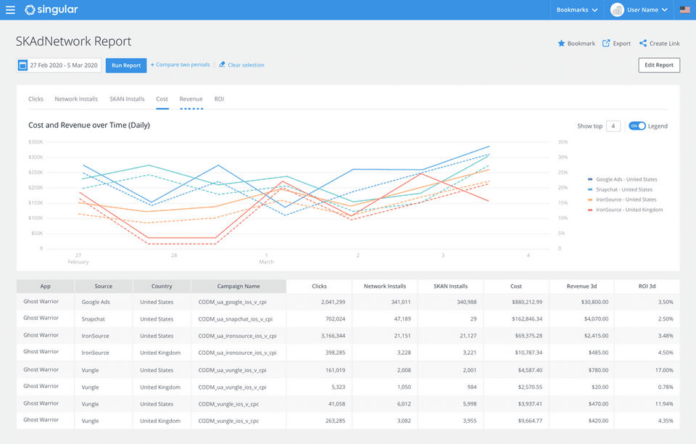The image size is (696, 444).
Task: Click the $4,587.40 cost value
Action: point(530,370)
